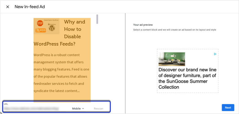Click the sofa image in ad preview
239x114 pixels.
point(172,59)
